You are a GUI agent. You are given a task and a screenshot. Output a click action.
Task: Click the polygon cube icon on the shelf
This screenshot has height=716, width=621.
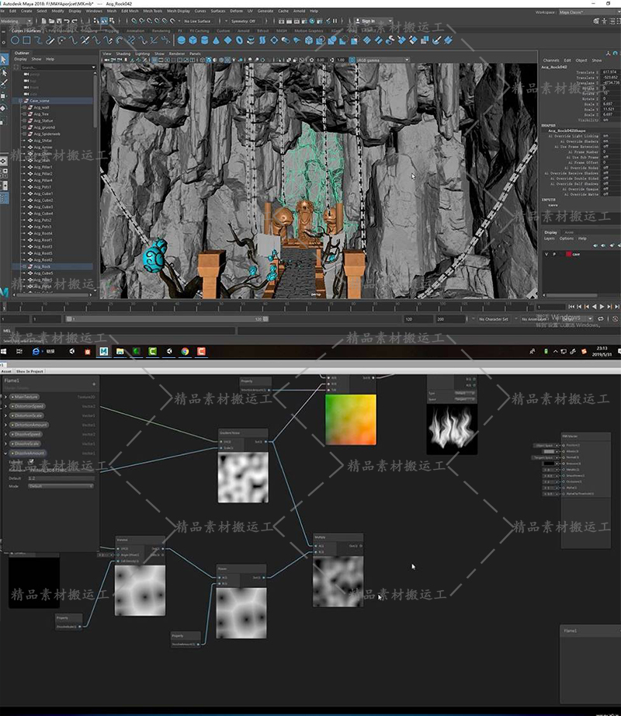point(193,40)
